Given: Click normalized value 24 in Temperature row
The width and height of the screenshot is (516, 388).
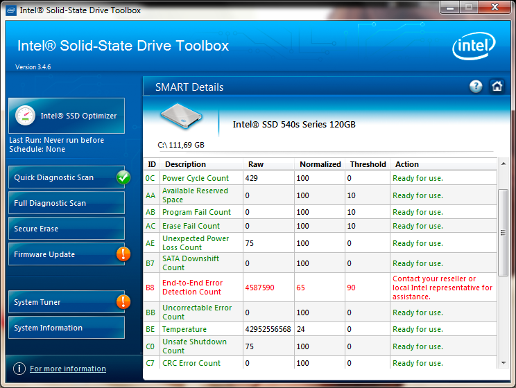Looking at the screenshot, I should [x=301, y=329].
